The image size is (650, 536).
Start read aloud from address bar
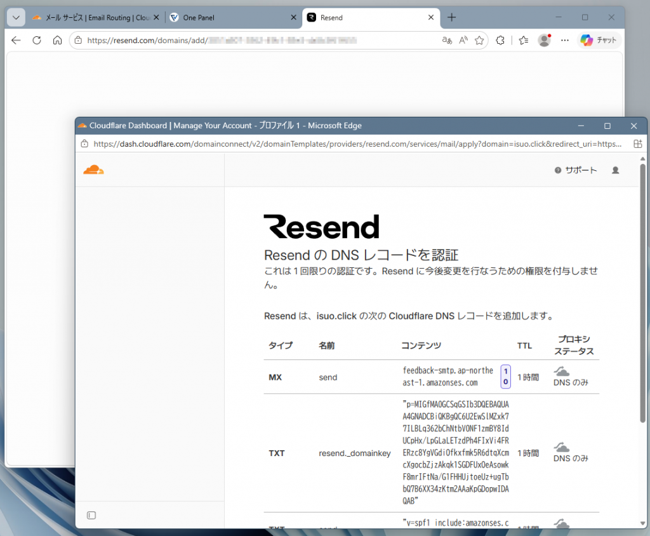click(x=463, y=40)
